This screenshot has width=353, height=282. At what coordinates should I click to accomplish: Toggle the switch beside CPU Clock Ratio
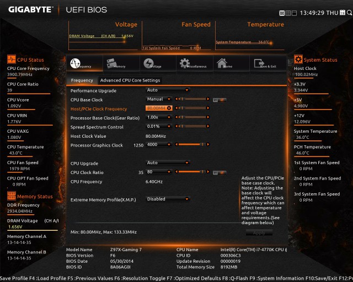click(x=220, y=173)
